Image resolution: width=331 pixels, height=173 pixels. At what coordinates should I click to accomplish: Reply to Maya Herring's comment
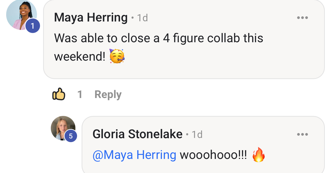(x=108, y=94)
